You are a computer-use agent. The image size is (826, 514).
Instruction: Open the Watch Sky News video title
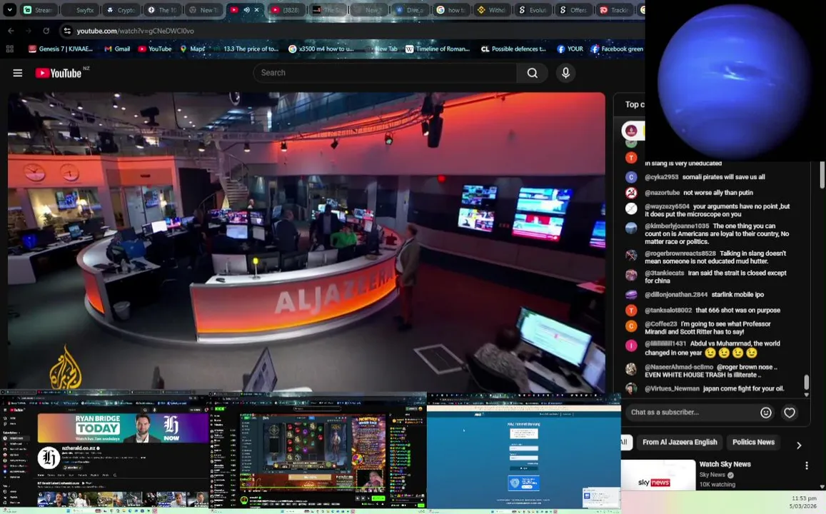725,464
